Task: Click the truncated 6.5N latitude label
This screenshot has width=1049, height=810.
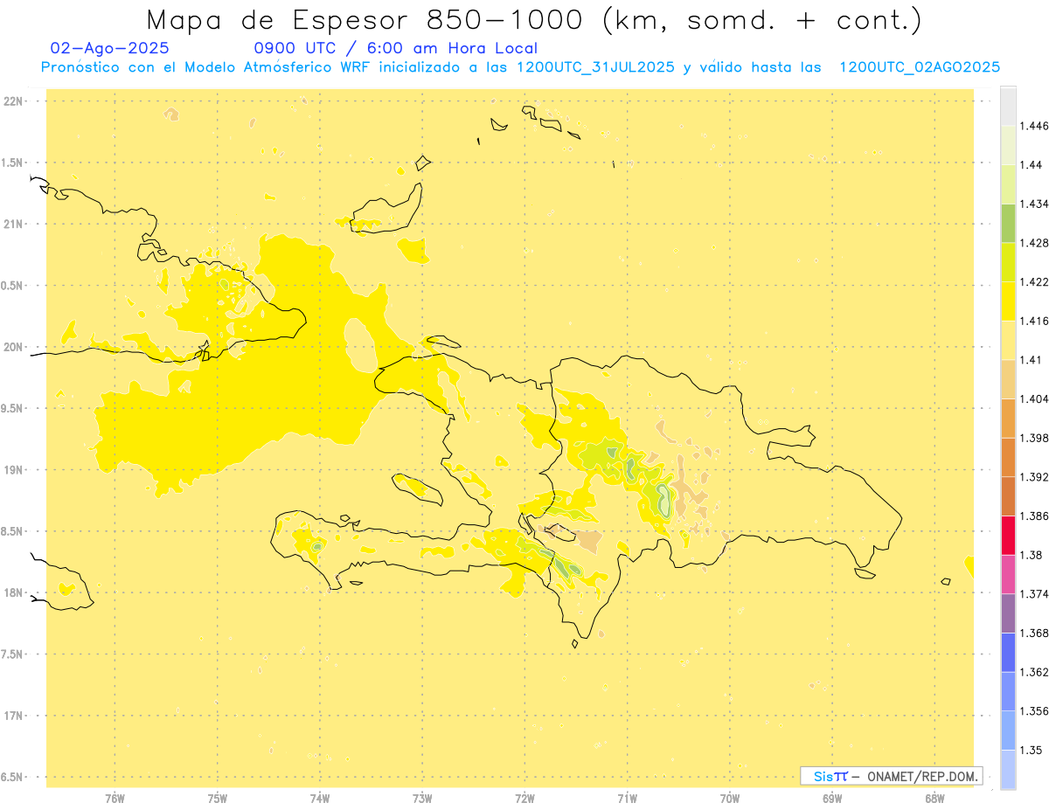Action: 12,777
